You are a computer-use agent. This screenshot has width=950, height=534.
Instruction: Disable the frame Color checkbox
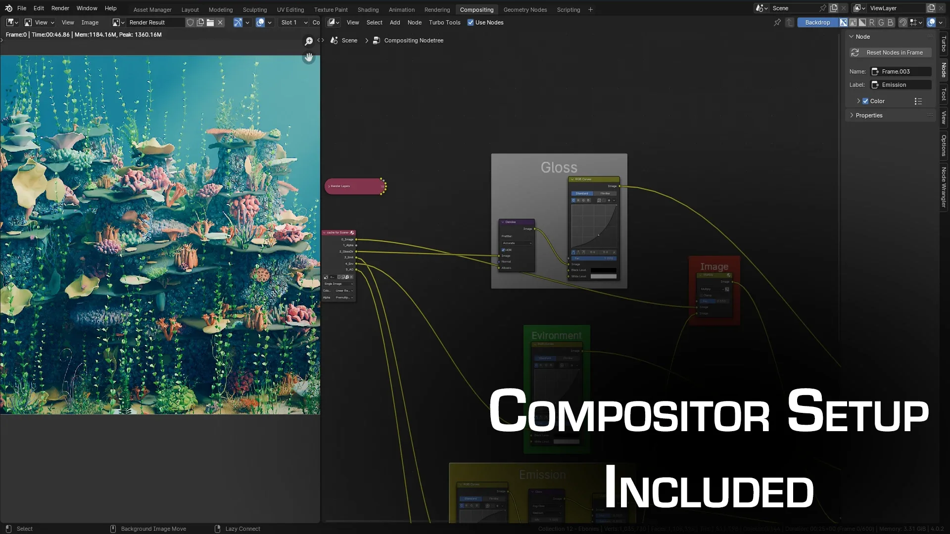coord(865,101)
